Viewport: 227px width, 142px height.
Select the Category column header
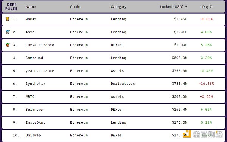click(x=118, y=7)
